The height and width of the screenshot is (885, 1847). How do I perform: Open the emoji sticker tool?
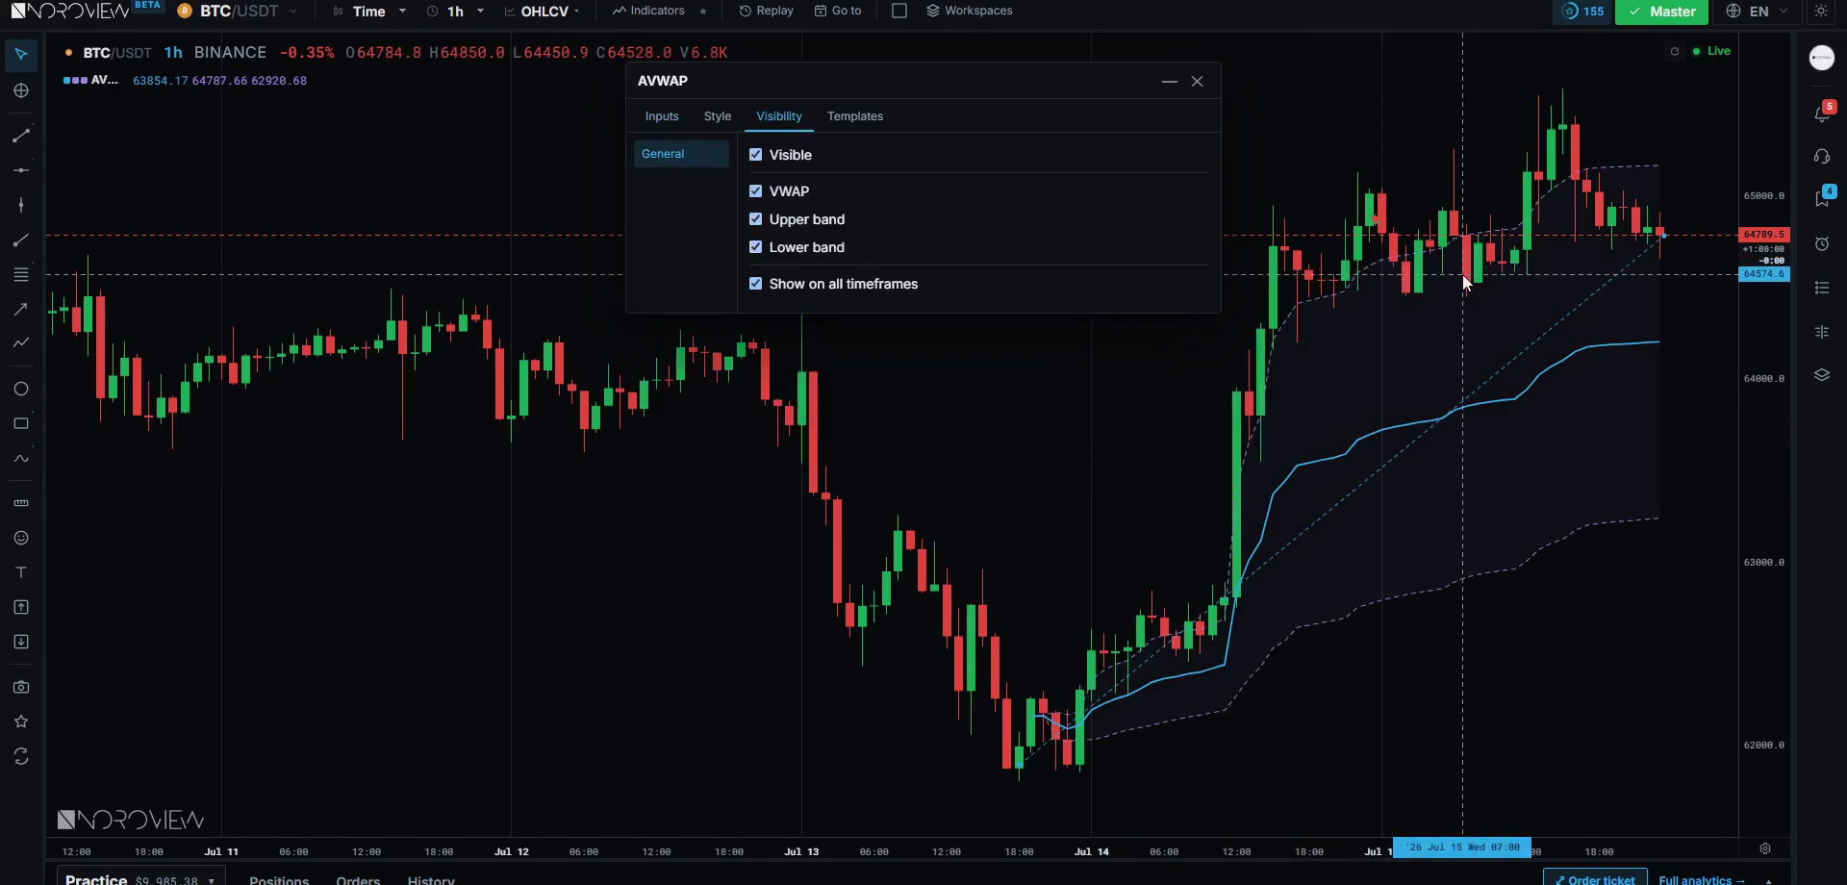coord(21,538)
